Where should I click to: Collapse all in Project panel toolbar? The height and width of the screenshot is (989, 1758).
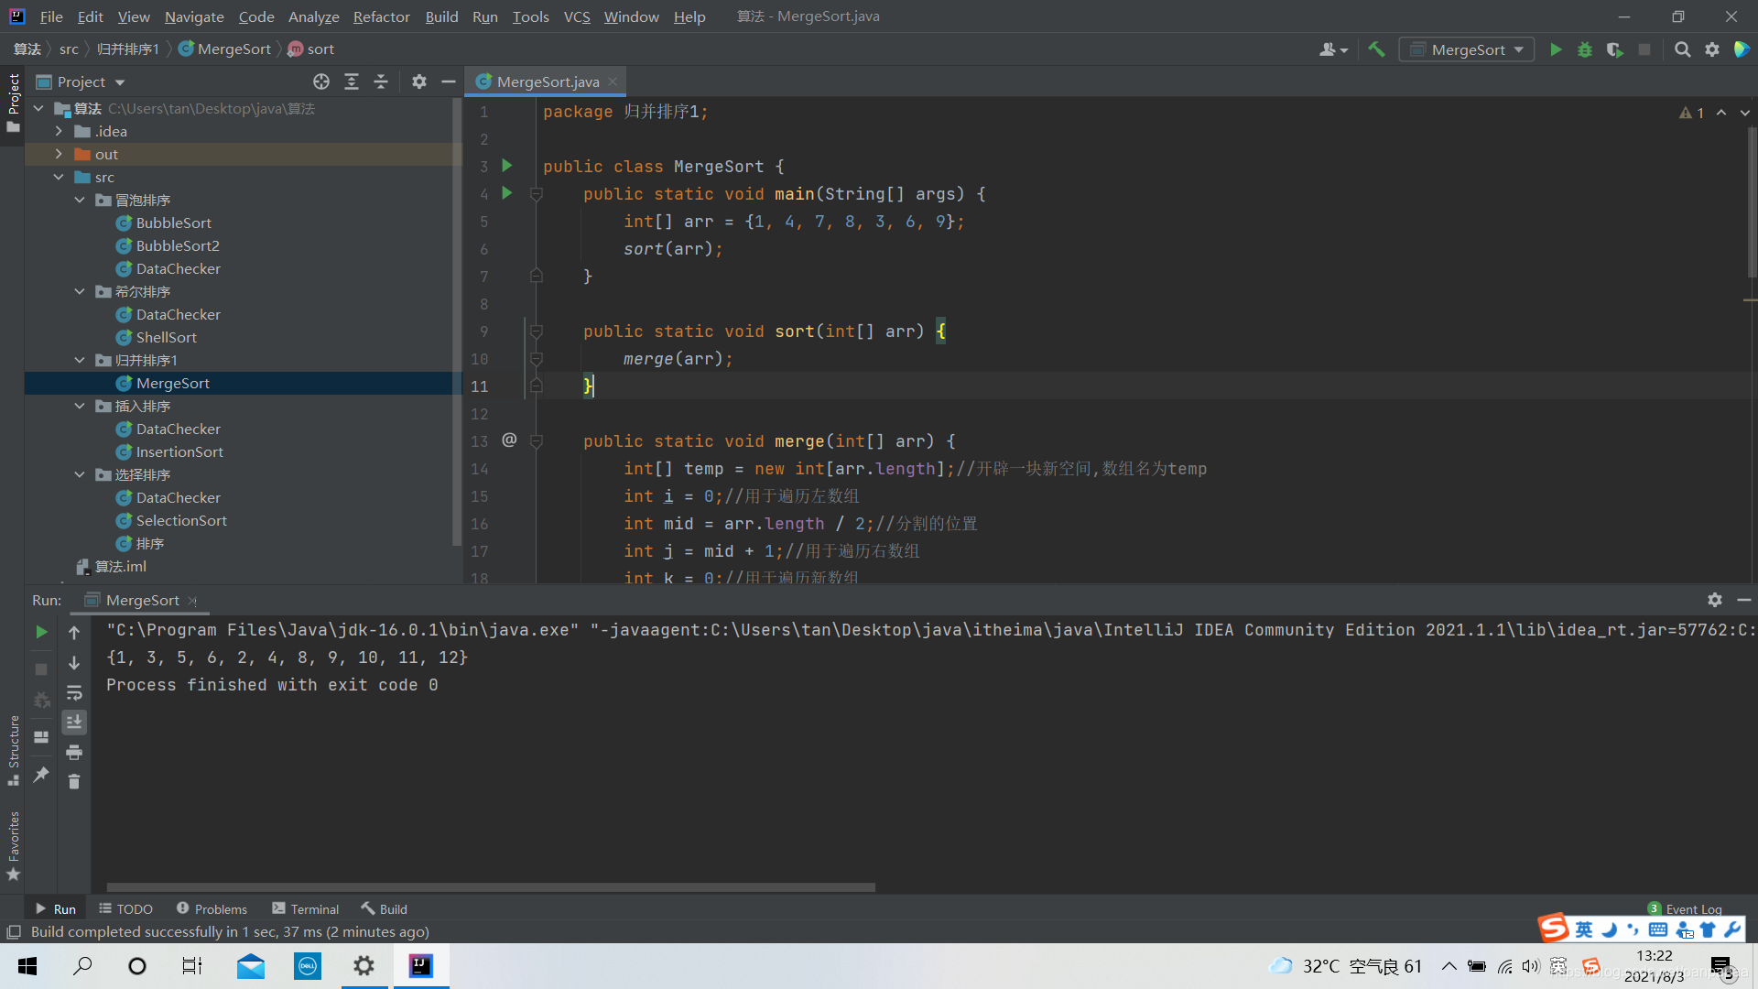(x=381, y=82)
